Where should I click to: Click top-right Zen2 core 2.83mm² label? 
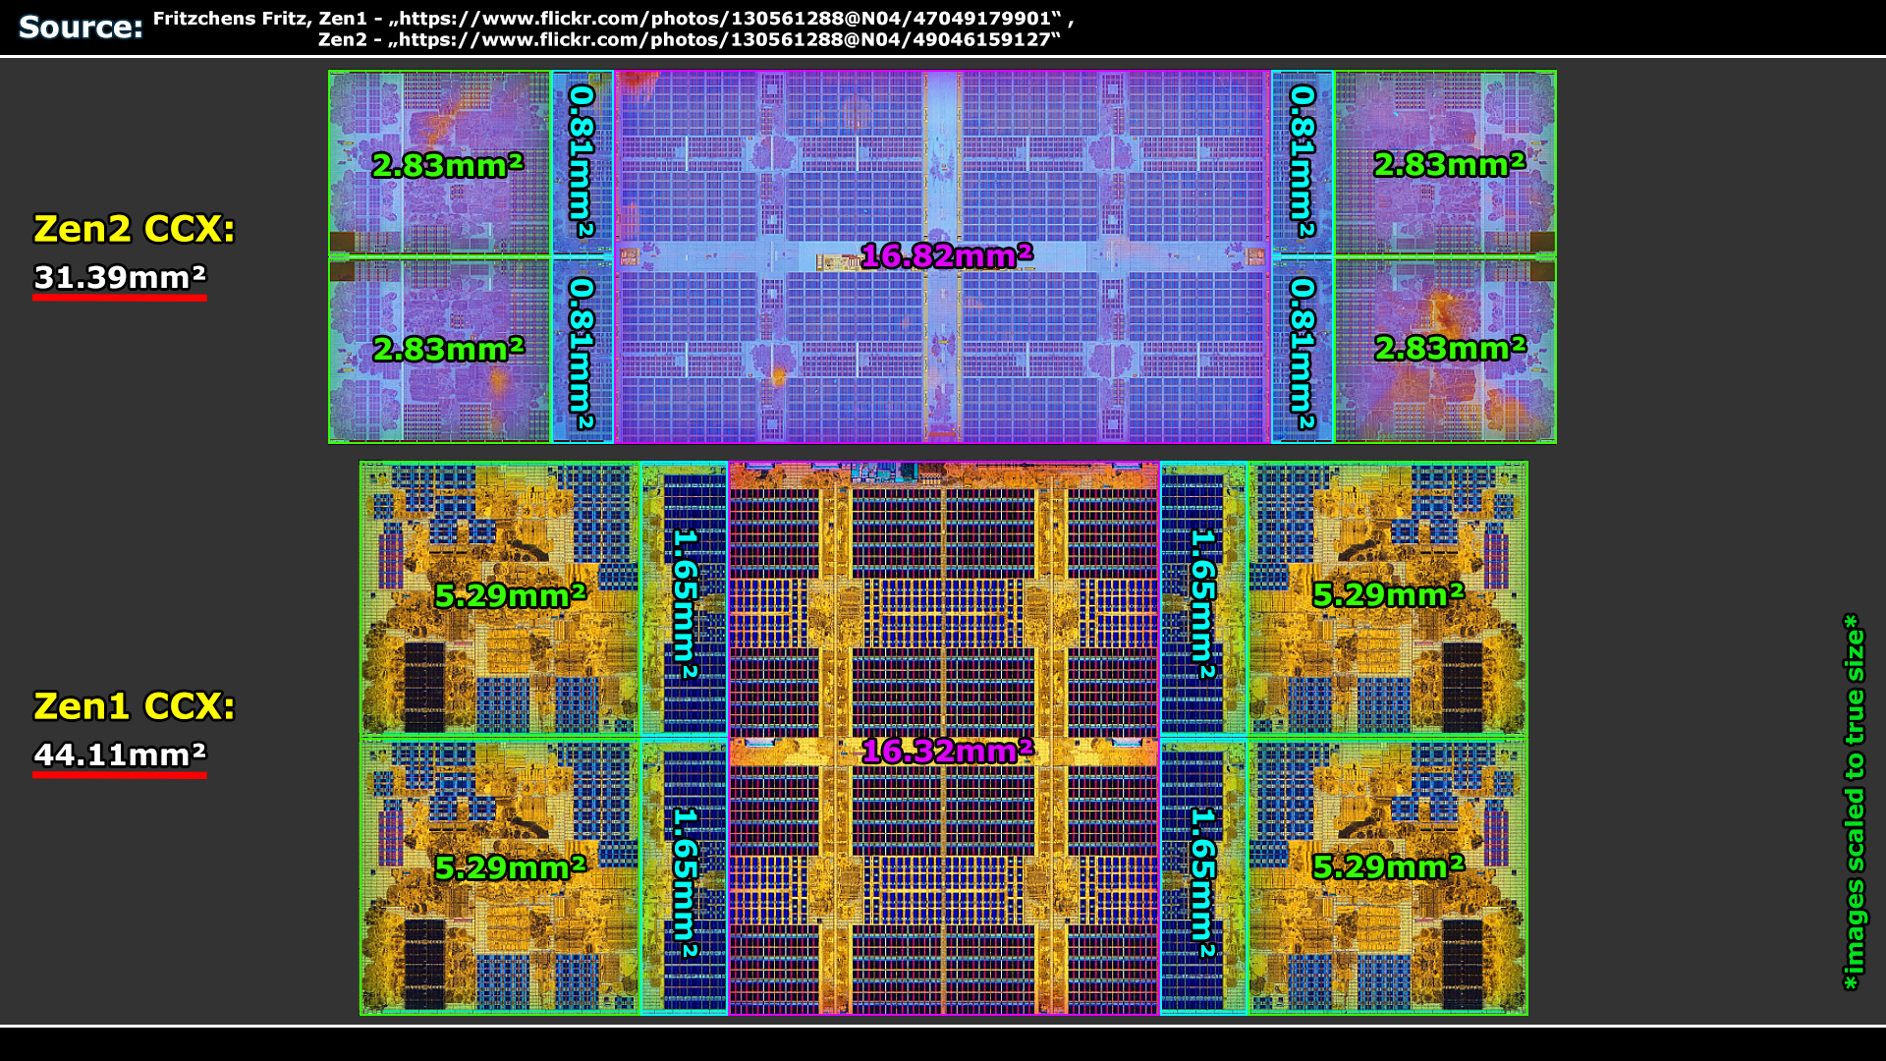point(1450,164)
